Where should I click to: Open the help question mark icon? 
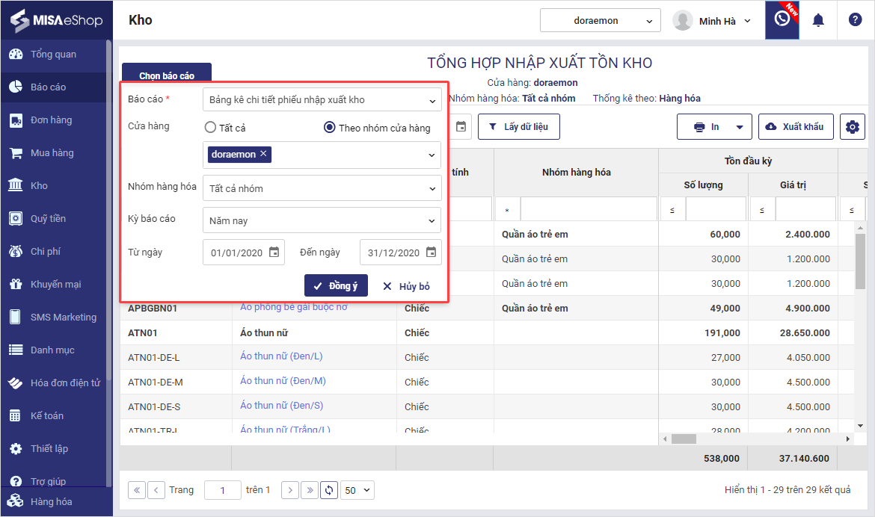click(855, 20)
